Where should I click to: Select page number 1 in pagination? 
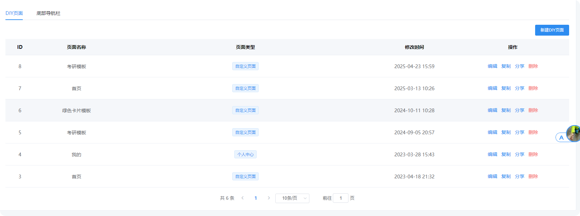(256, 198)
